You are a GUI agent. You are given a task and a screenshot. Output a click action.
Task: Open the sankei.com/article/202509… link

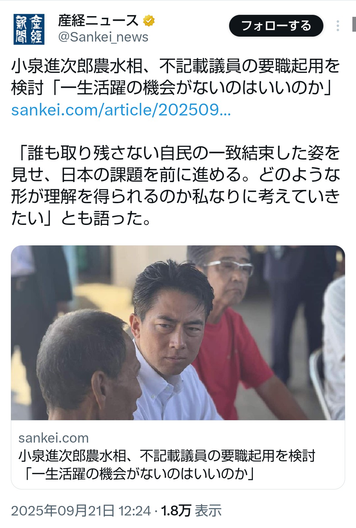pyautogui.click(x=121, y=110)
